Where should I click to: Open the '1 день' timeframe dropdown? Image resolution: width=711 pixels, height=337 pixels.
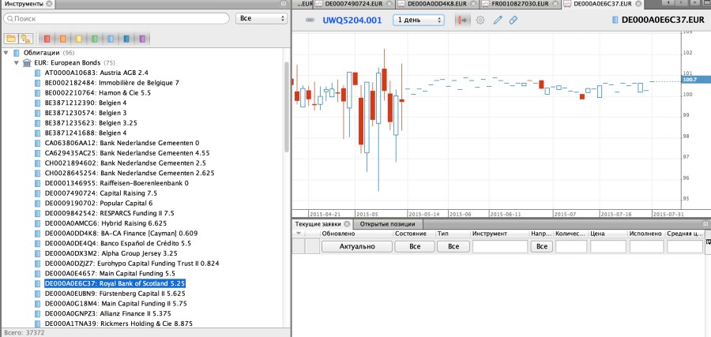point(419,20)
